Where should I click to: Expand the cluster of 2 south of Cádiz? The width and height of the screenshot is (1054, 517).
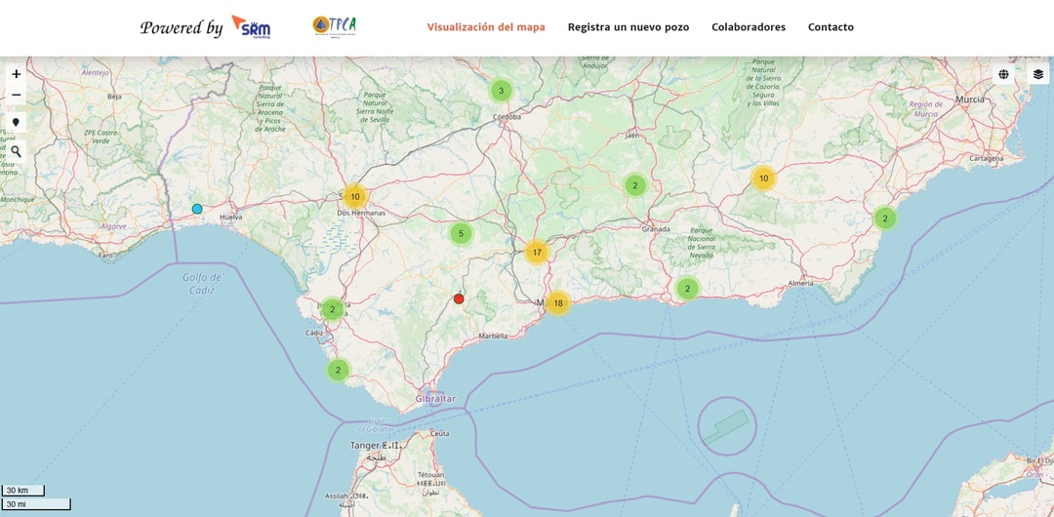[x=338, y=370]
